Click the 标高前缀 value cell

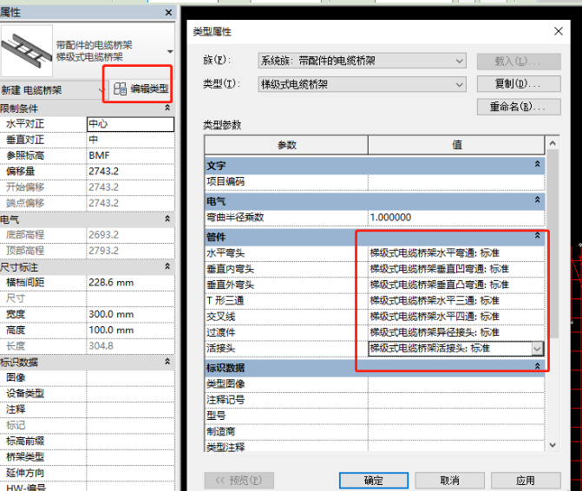click(x=130, y=441)
